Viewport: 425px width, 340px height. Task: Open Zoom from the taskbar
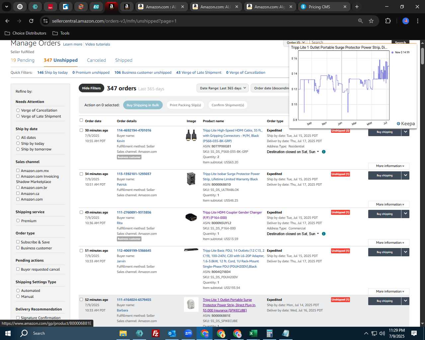[188, 333]
